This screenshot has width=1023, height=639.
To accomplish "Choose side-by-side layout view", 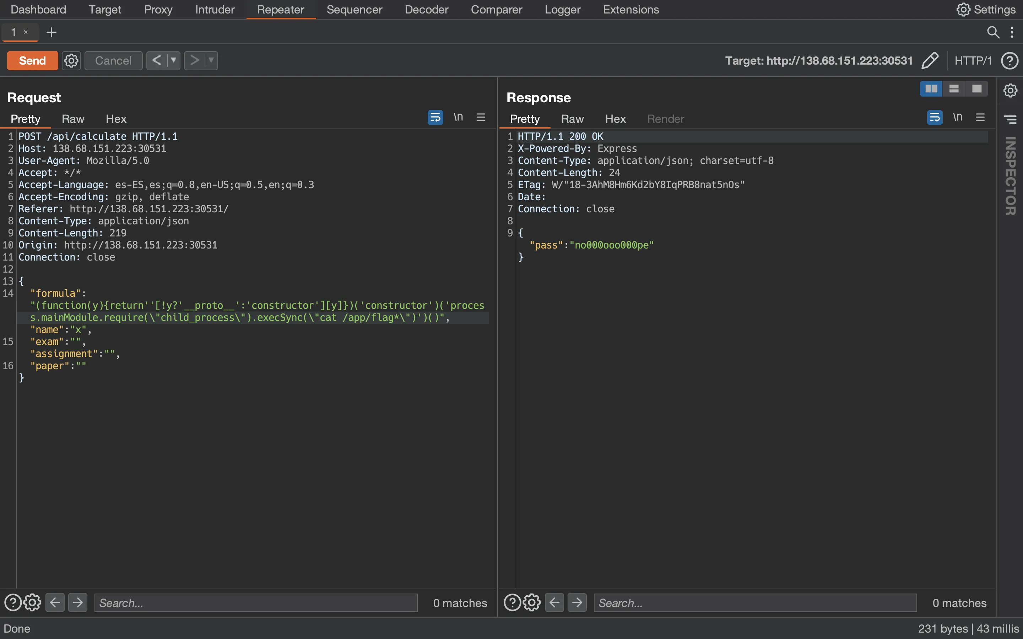I will click(931, 89).
